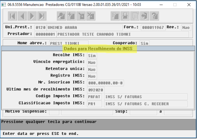
Task: Select the UNIMED ARARA name field
Action: tap(85, 27)
